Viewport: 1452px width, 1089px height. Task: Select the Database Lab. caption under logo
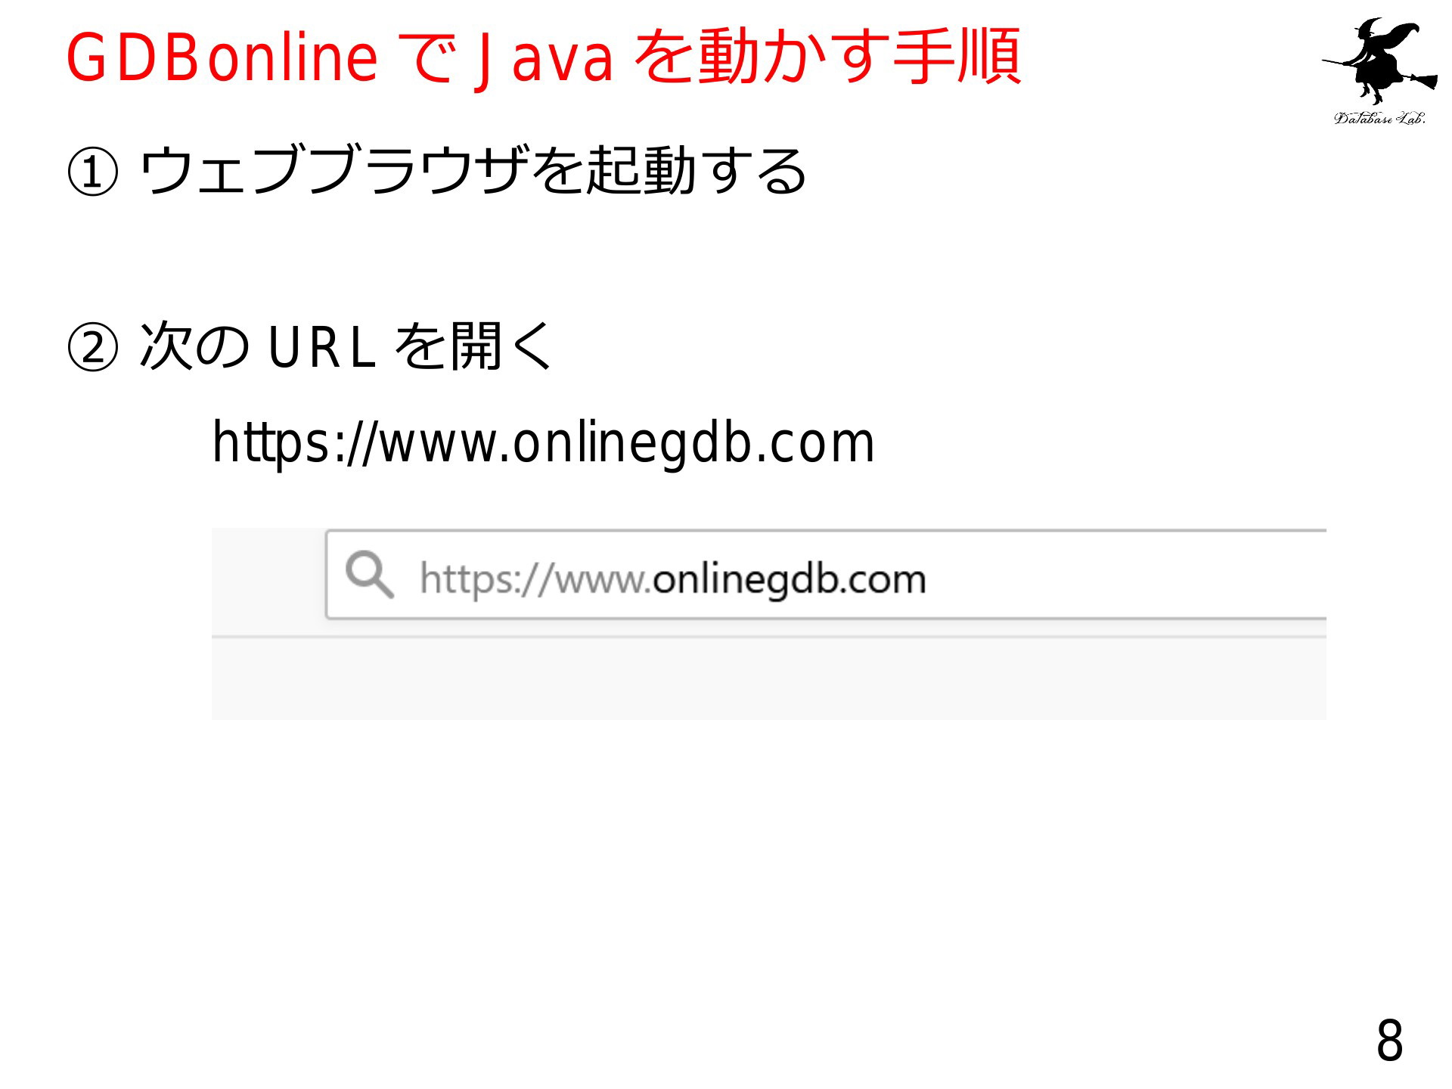pos(1379,117)
